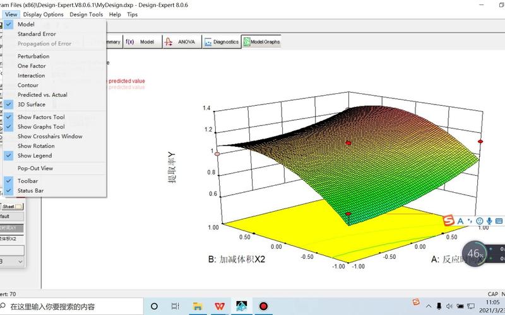Open the Display Options menu

[x=44, y=14]
